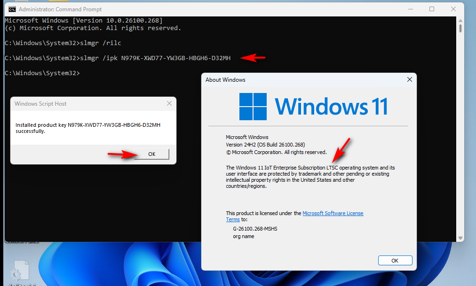Viewport: 476px width, 286px height.
Task: Close the Windows Script Host dialog
Action: pyautogui.click(x=169, y=104)
